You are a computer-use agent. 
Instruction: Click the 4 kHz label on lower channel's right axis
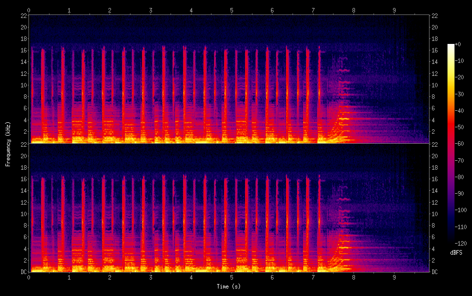tap(434, 249)
